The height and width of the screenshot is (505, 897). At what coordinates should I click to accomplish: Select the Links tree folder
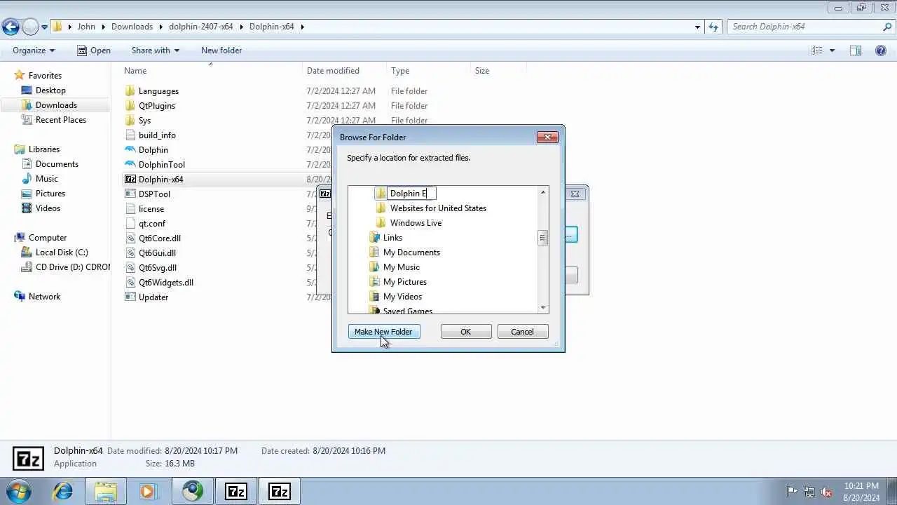(x=392, y=238)
